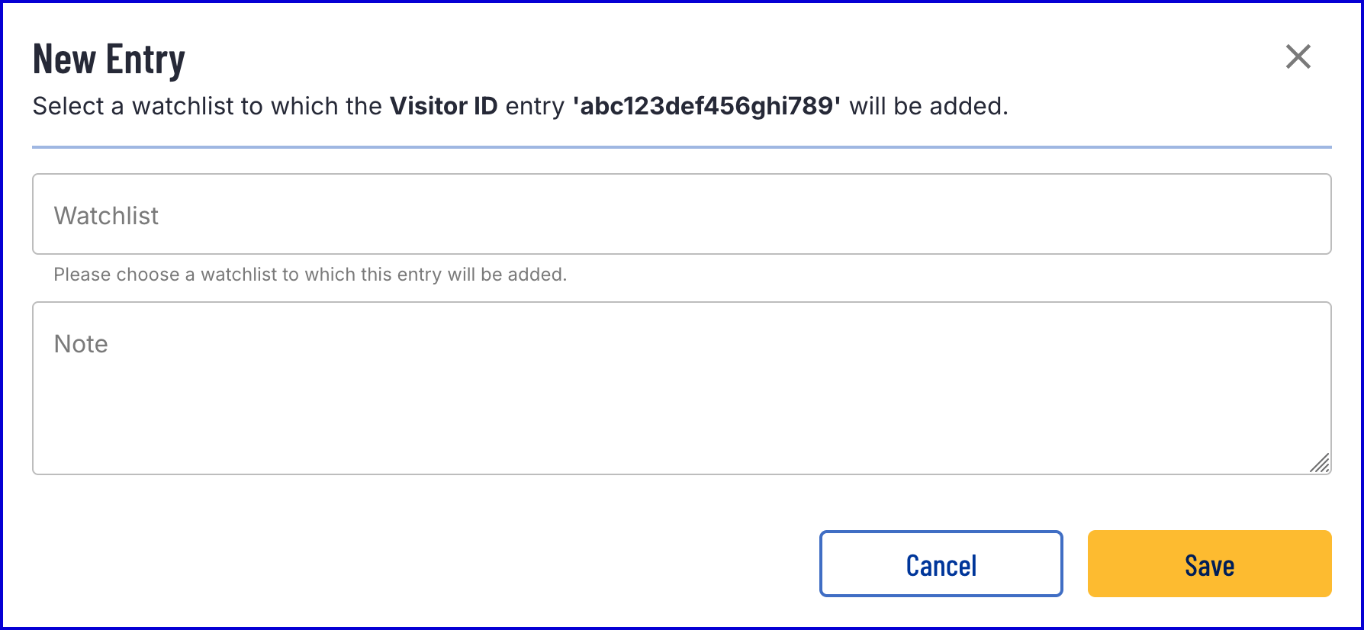Viewport: 1364px width, 630px height.
Task: Click the New Entry dialog heading
Action: pos(109,59)
